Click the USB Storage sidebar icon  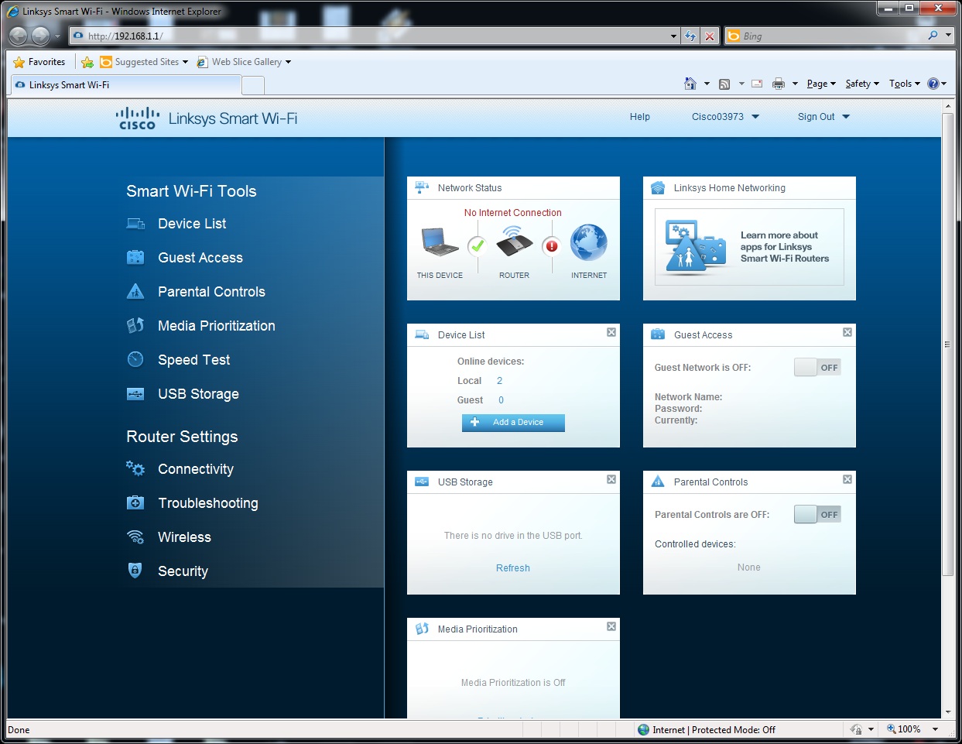135,394
